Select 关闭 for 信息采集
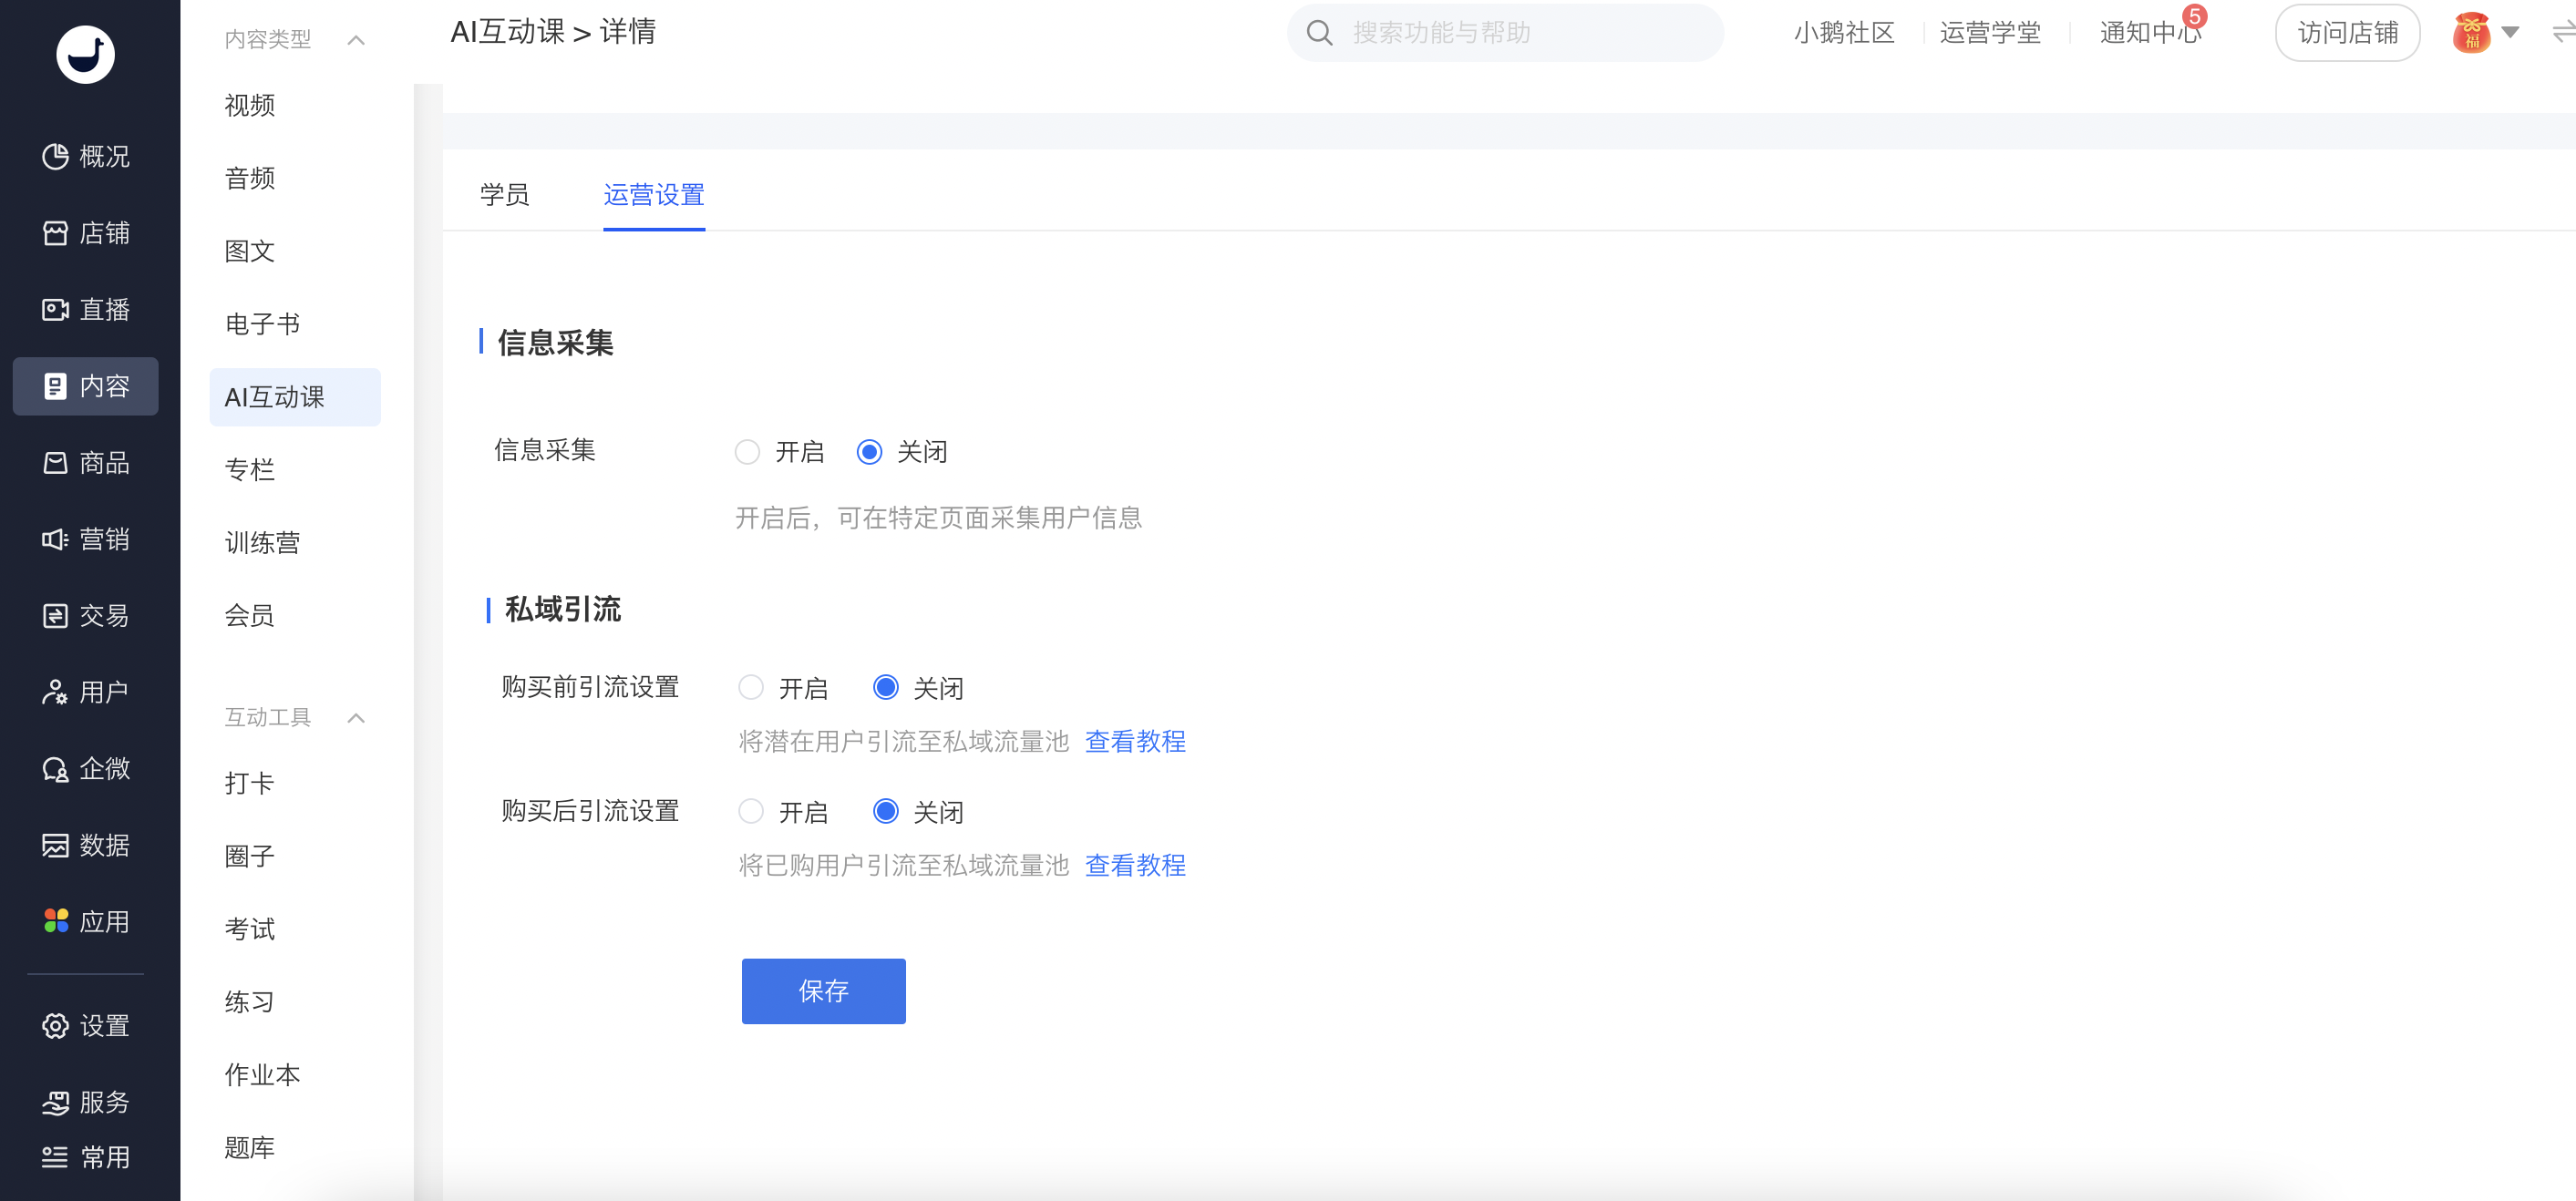 (x=869, y=452)
